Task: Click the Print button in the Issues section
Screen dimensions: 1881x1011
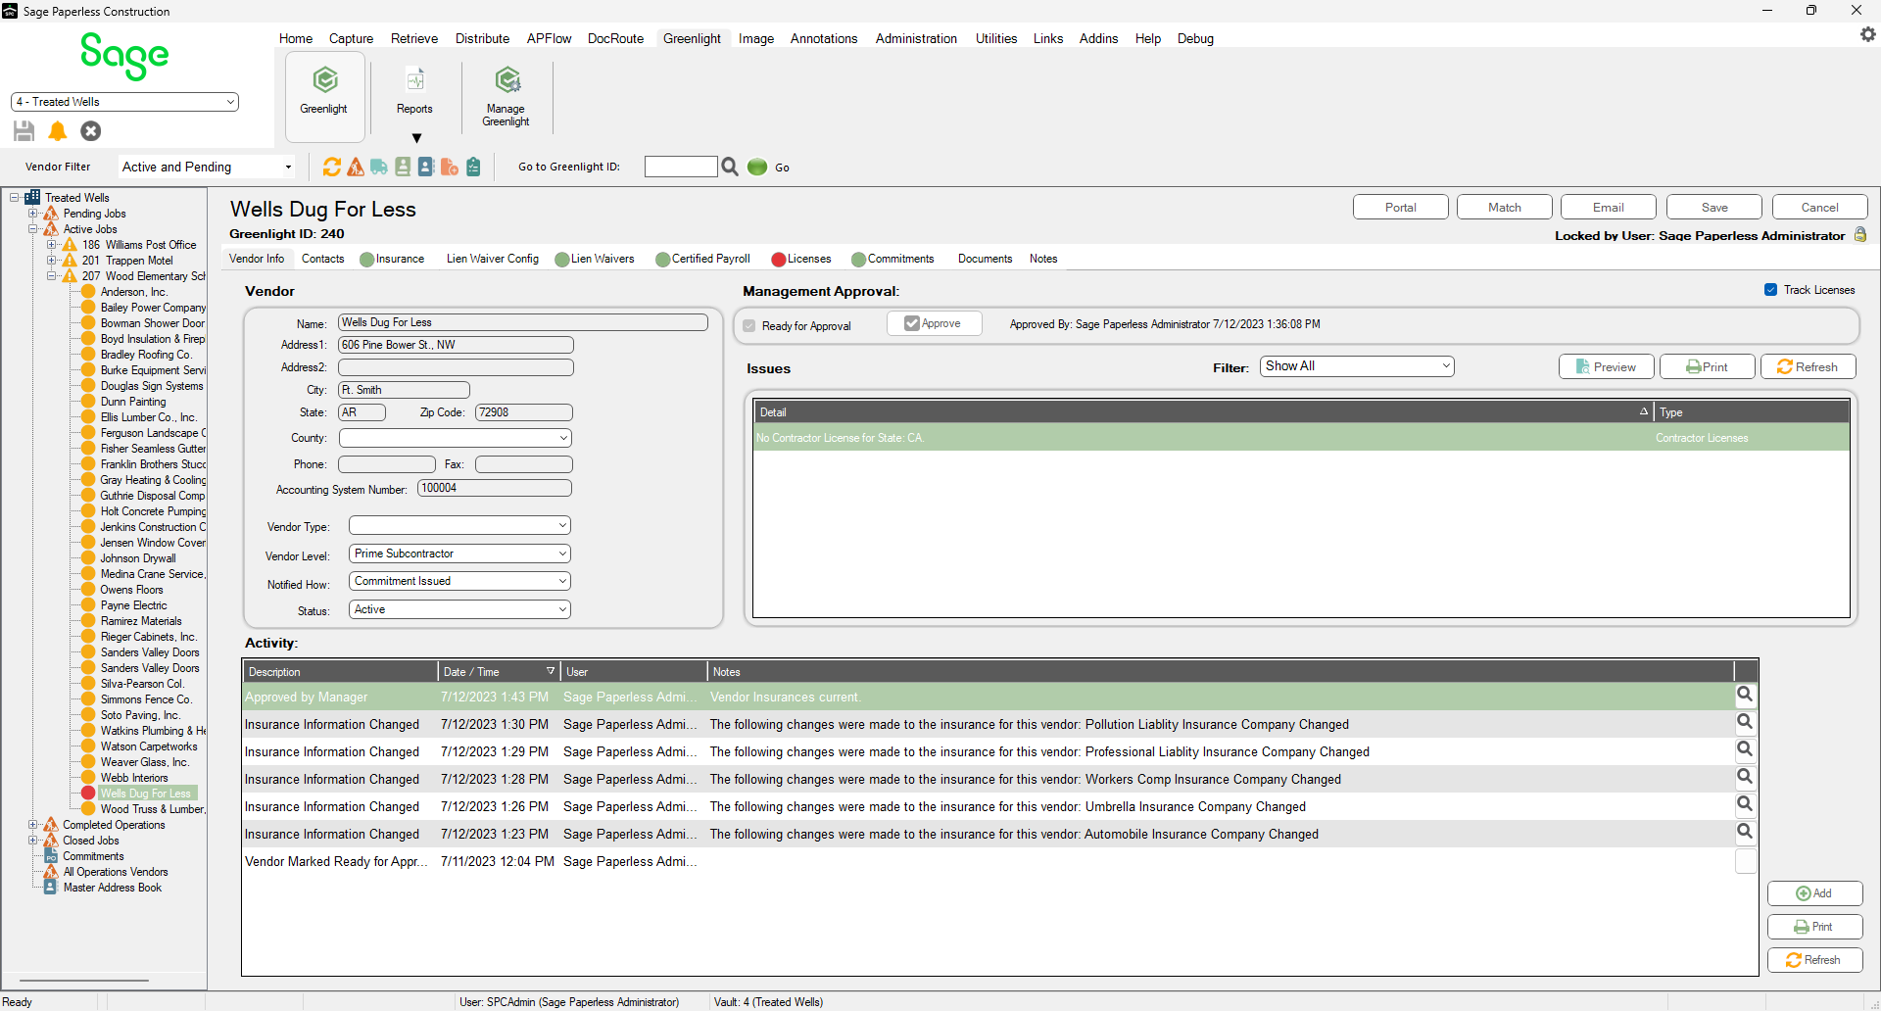Action: pyautogui.click(x=1708, y=366)
